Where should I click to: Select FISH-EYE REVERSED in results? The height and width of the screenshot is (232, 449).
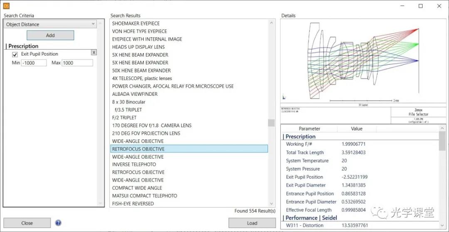tap(133, 204)
